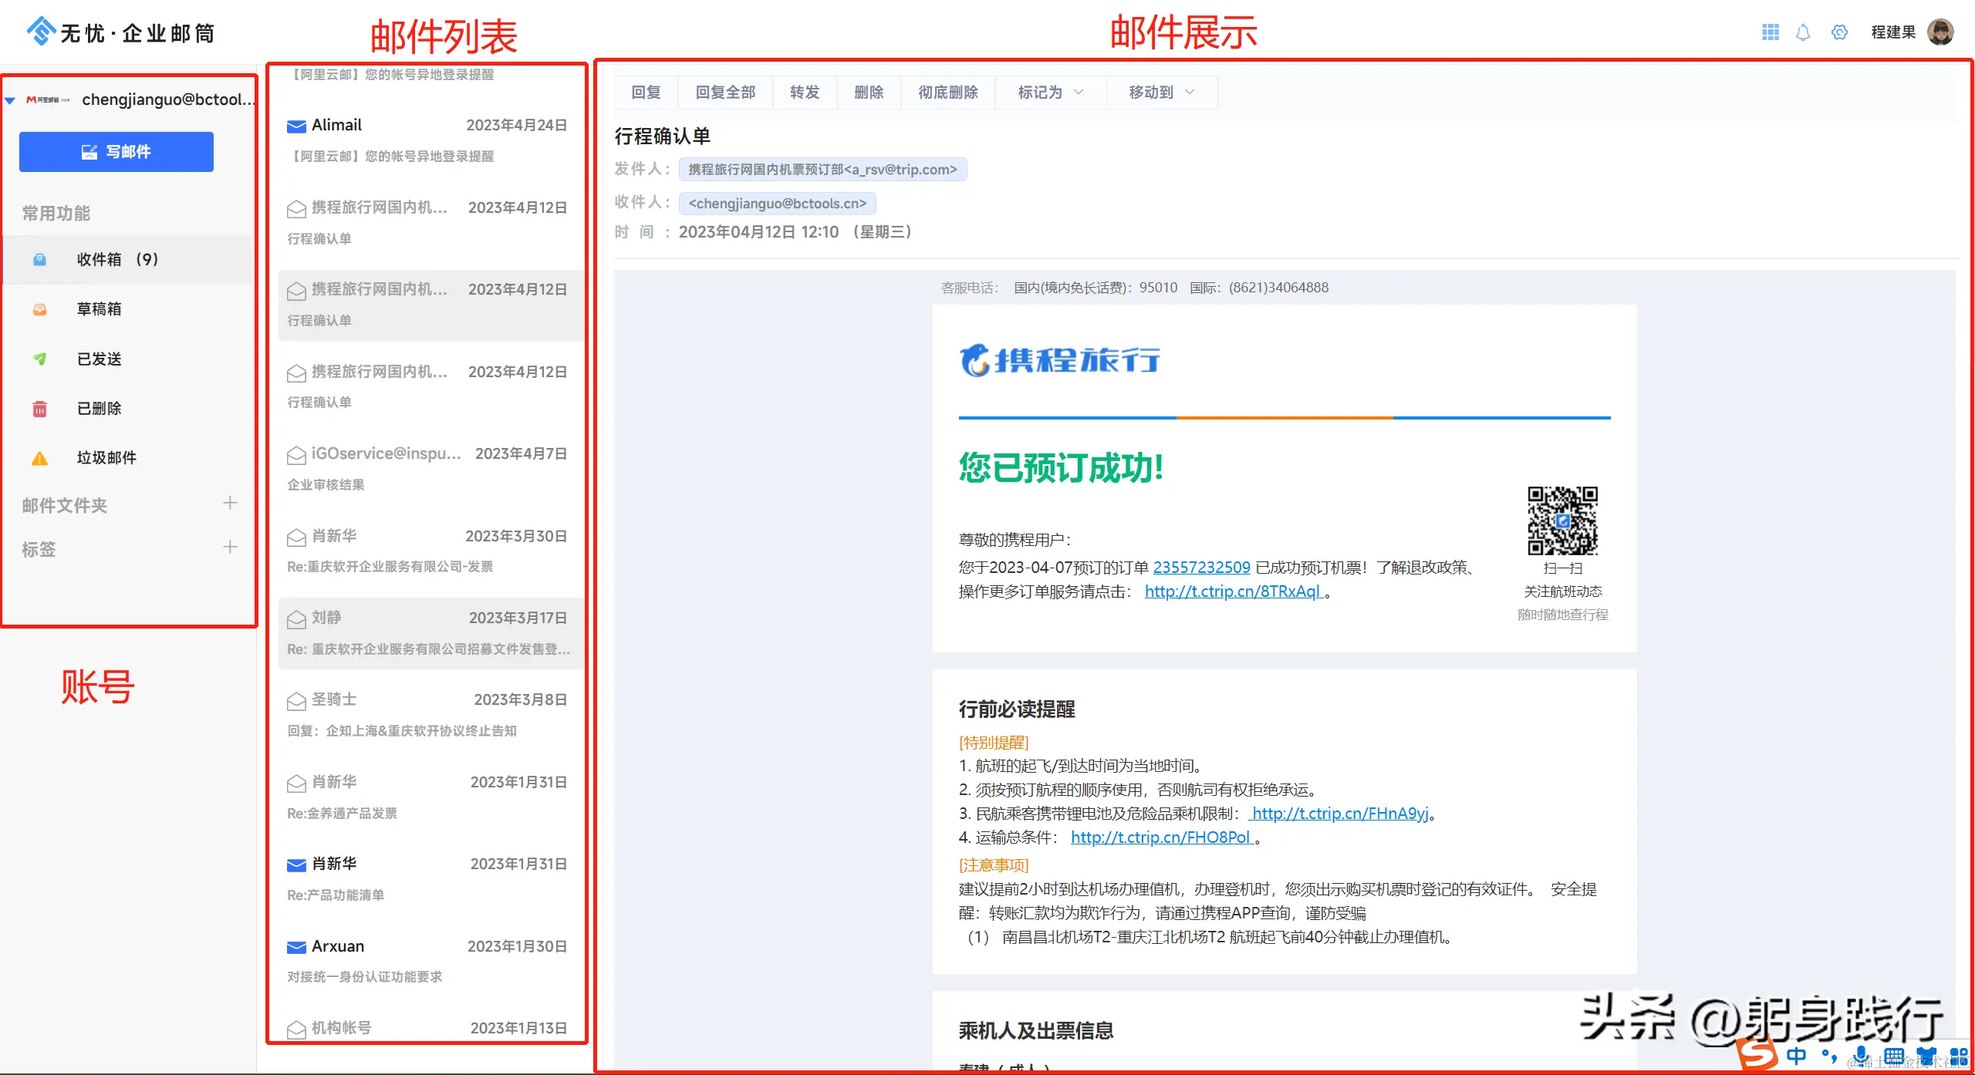
Task: Collapse the chengjianguo account triangle
Action: 10,100
